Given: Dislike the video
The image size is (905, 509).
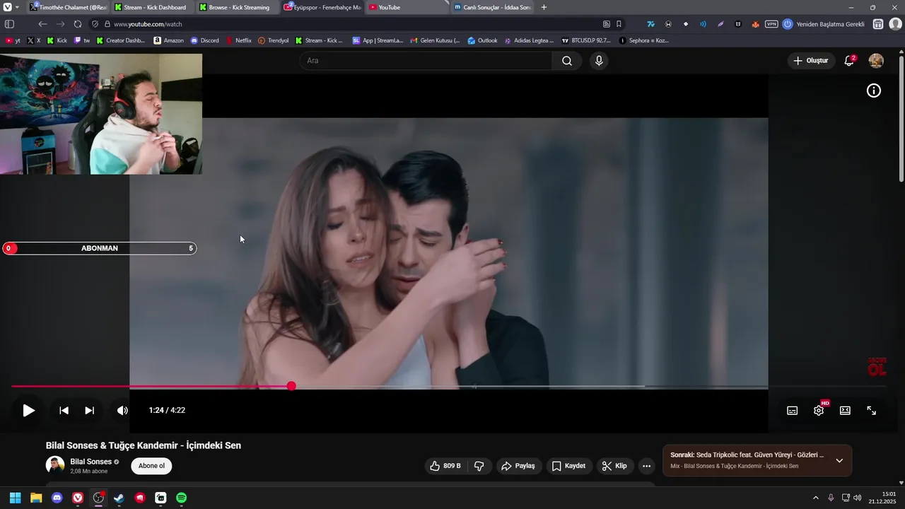Looking at the screenshot, I should coord(479,466).
